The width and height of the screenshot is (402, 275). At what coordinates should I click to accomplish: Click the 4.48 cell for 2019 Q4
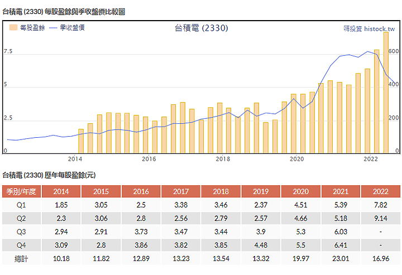point(261,245)
